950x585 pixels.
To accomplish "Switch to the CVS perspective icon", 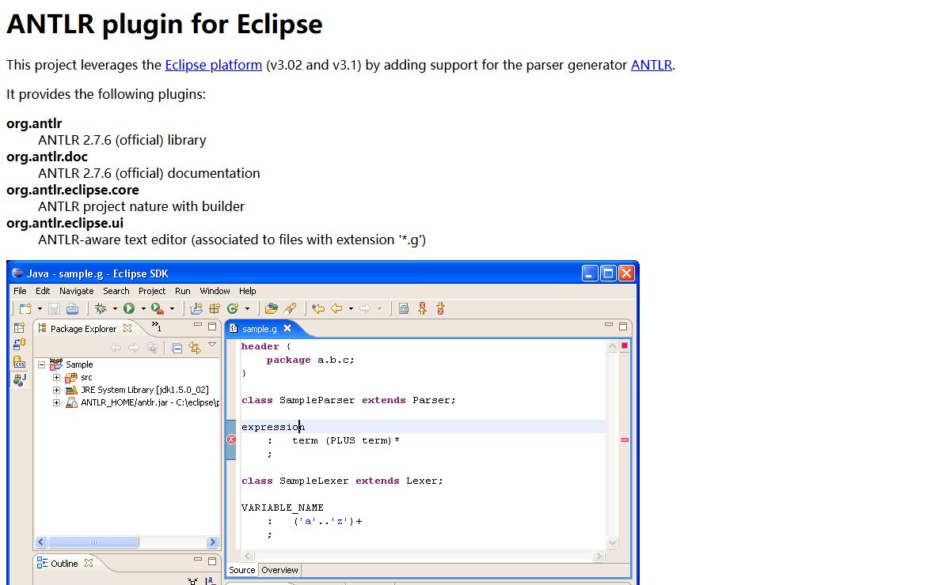I will [20, 363].
